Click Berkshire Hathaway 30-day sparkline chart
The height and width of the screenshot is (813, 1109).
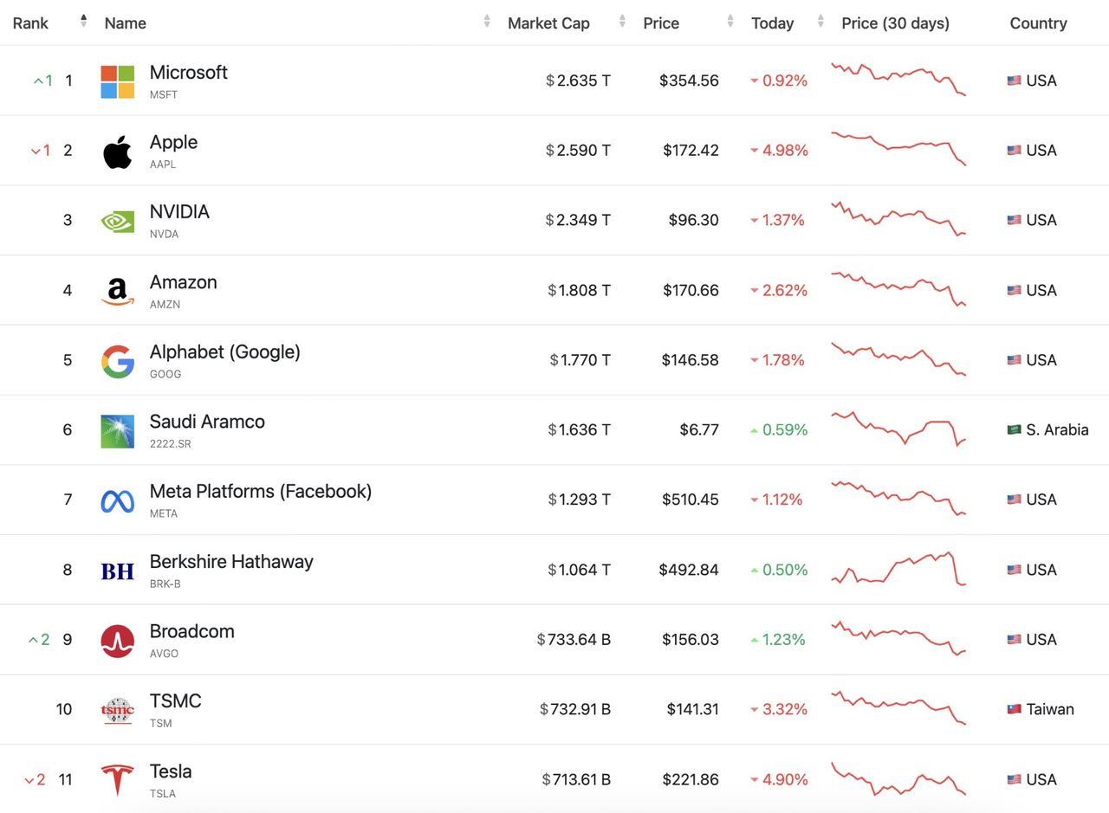[898, 569]
